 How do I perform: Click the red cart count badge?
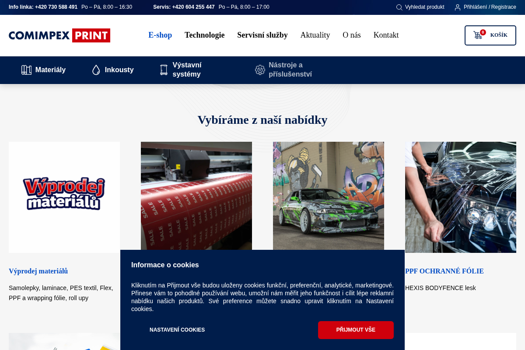tap(483, 32)
